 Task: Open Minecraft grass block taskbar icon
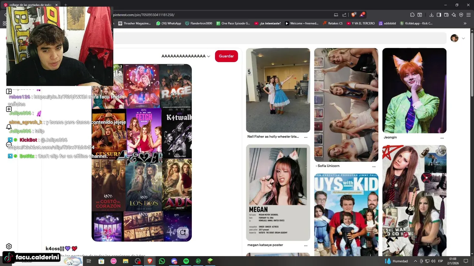pyautogui.click(x=210, y=261)
